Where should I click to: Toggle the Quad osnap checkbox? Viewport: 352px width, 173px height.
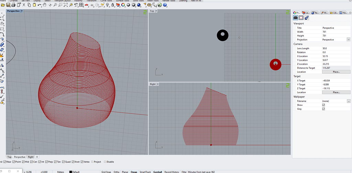click(x=63, y=162)
